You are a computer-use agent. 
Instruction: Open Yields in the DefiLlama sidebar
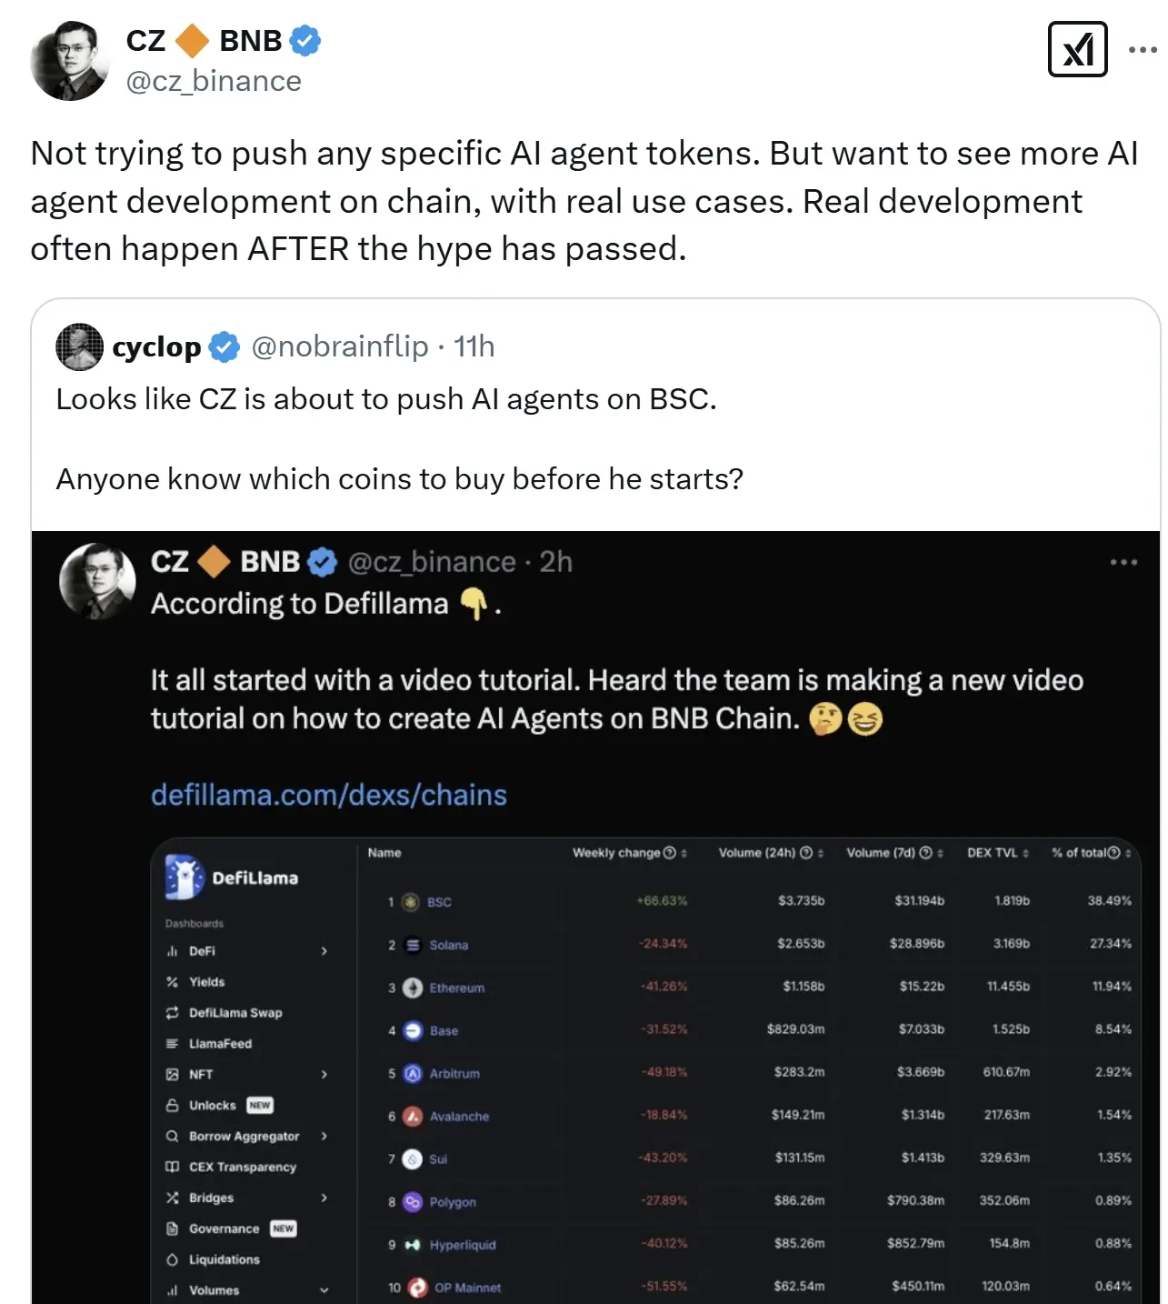pos(206,982)
